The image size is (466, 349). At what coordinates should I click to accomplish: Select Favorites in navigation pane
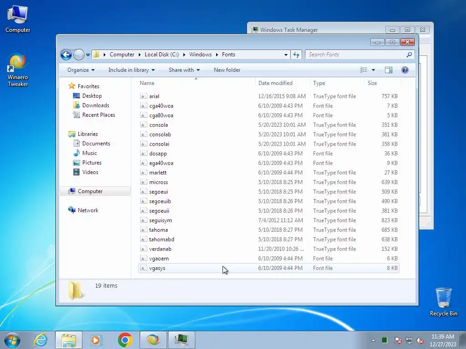click(x=88, y=86)
